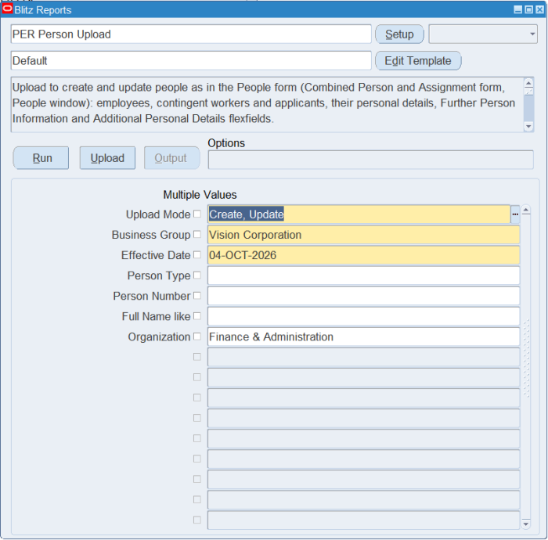This screenshot has height=540, width=548.
Task: Click the Organization Finance & Administration field
Action: 363,337
